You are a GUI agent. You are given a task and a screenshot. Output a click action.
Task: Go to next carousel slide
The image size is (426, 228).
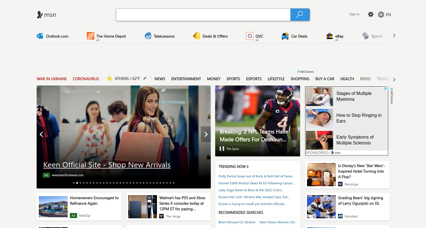point(206,134)
